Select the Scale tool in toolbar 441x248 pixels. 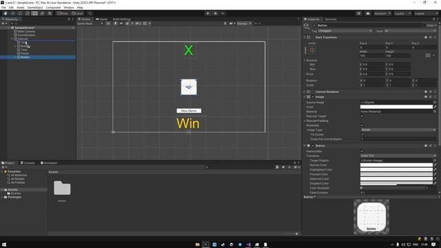28,13
